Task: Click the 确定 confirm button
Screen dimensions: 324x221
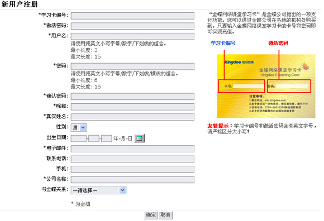Action: (151, 215)
